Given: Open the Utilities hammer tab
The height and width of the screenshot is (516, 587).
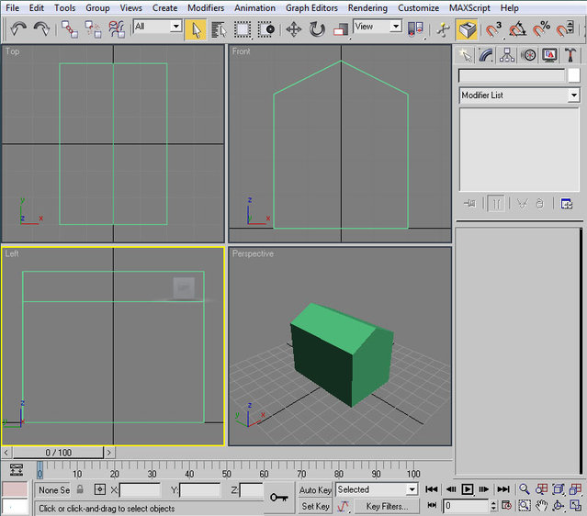Looking at the screenshot, I should pos(570,55).
